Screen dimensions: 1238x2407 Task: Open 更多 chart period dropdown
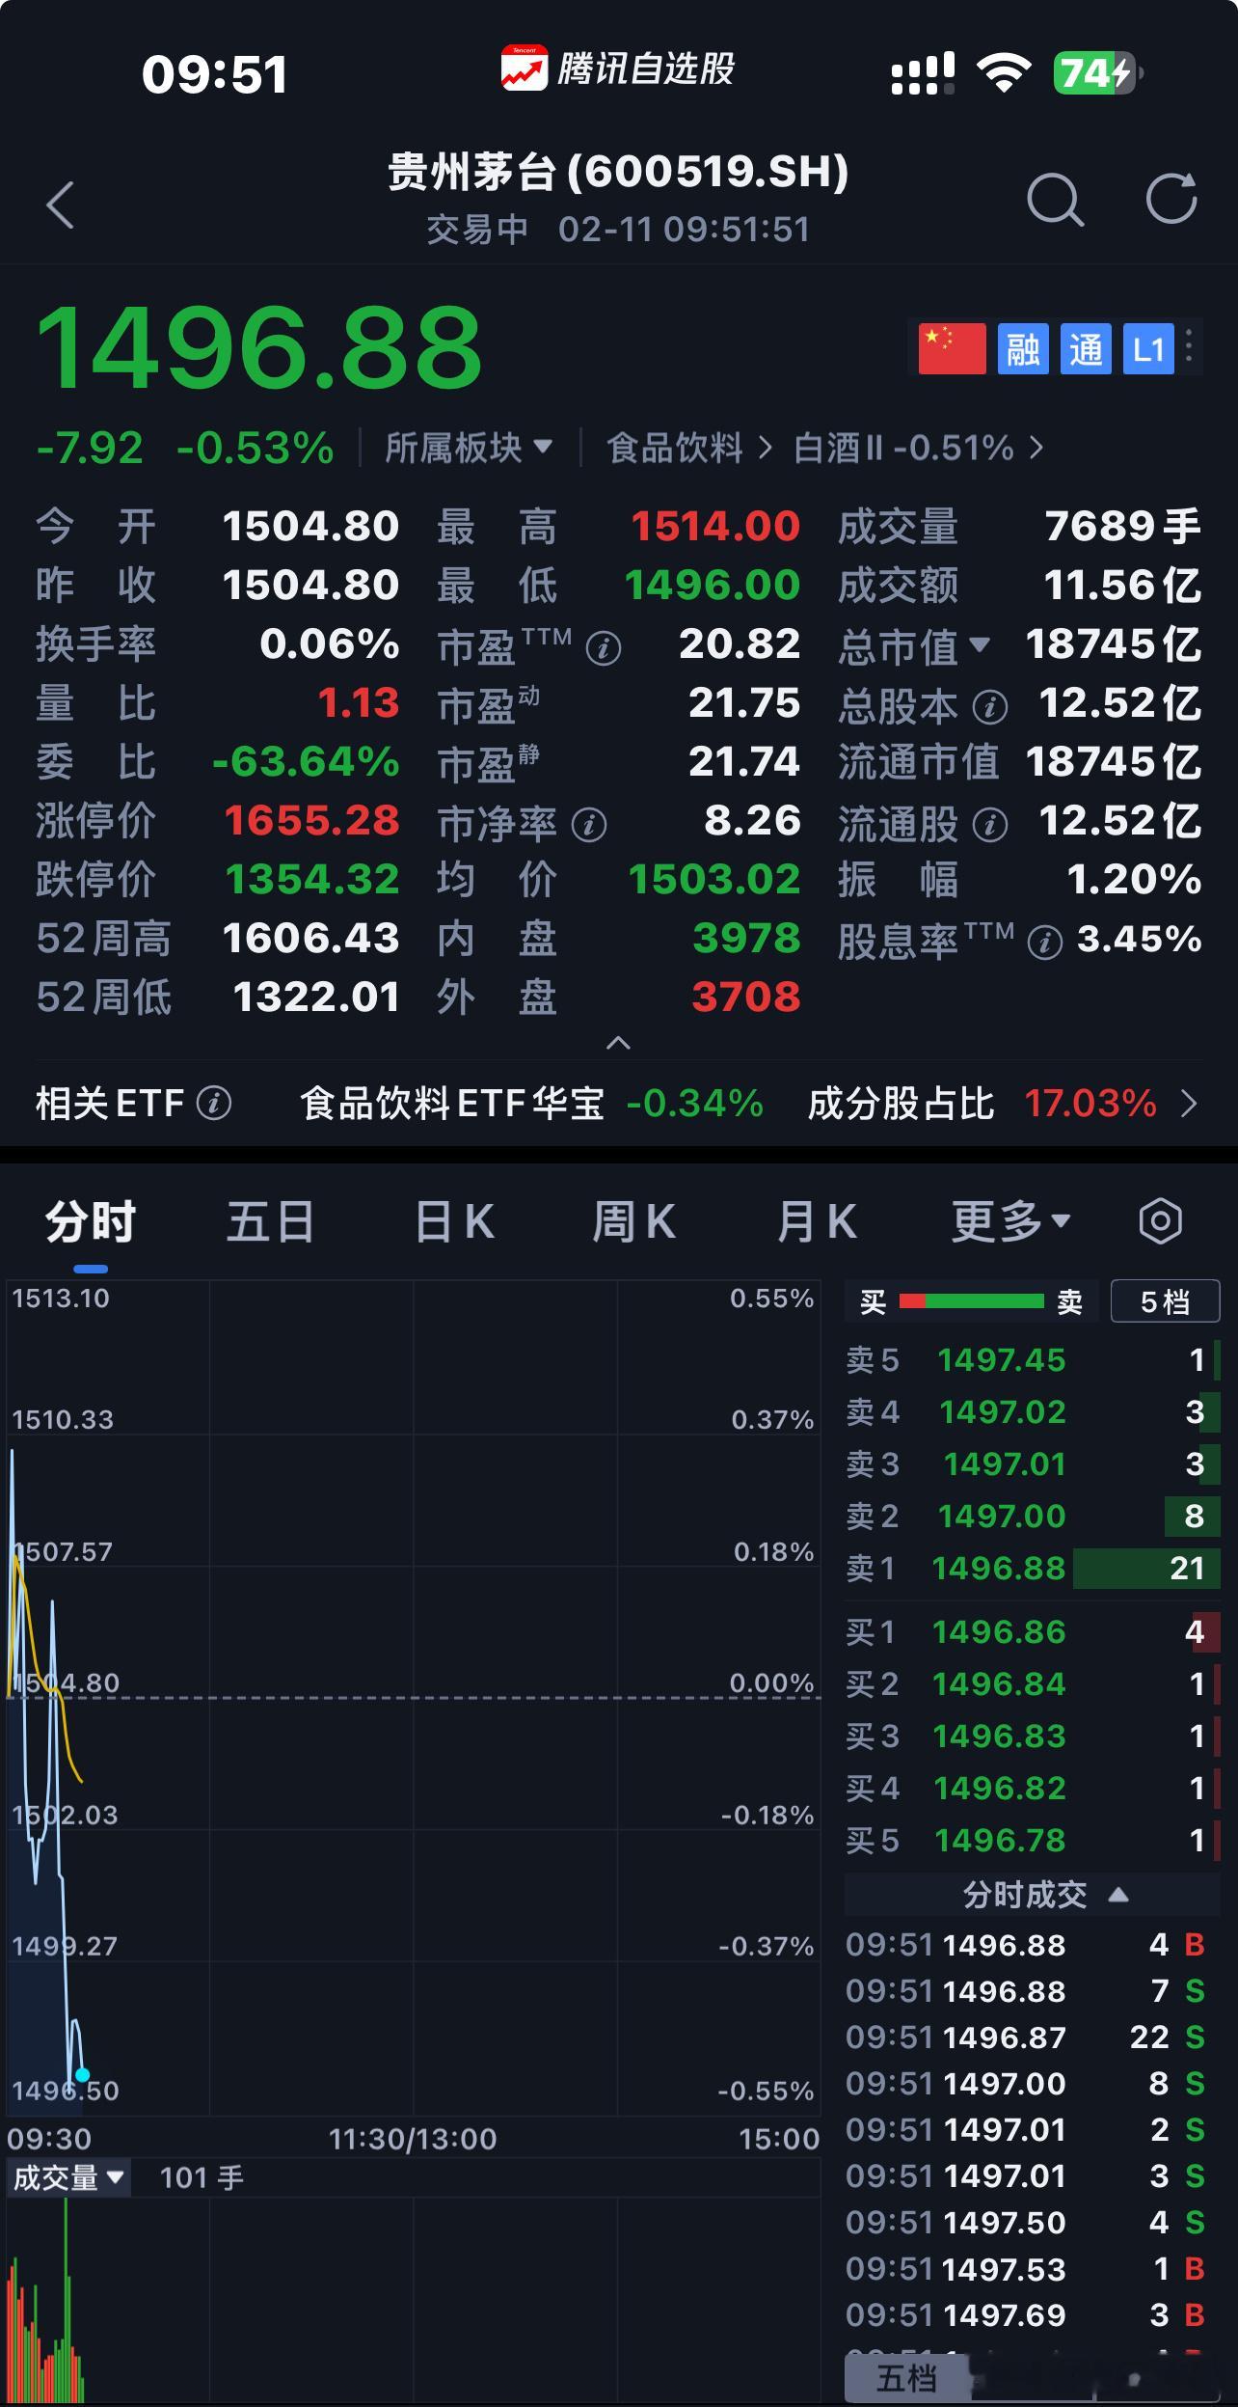point(1010,1222)
